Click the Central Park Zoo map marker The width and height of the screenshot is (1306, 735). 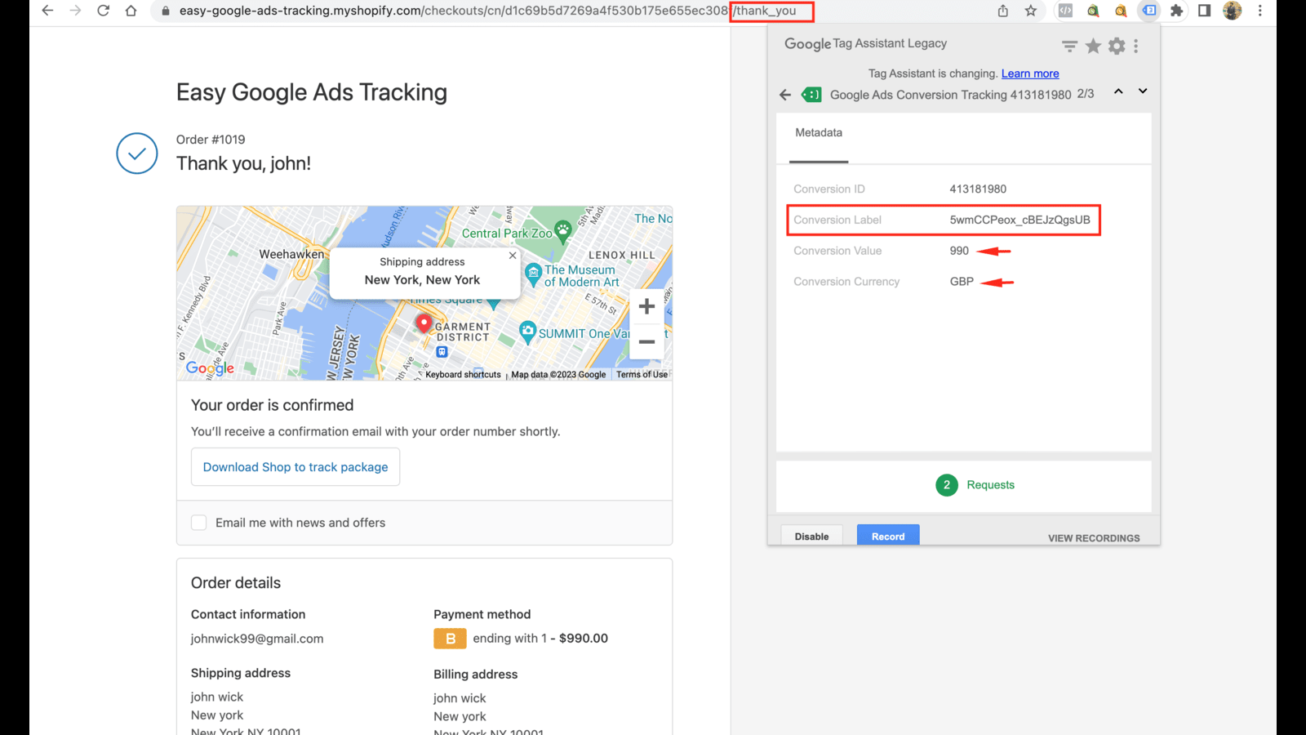pos(562,230)
